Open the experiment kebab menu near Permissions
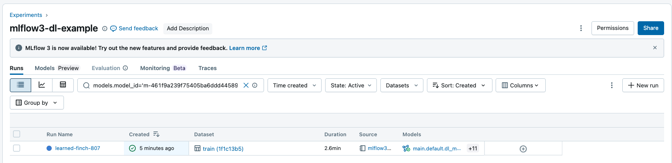Image resolution: width=672 pixels, height=163 pixels. [x=581, y=28]
